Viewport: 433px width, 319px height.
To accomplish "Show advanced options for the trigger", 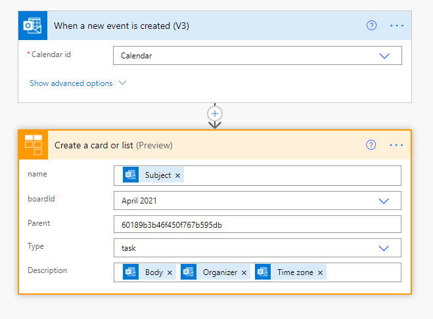I will click(x=78, y=83).
